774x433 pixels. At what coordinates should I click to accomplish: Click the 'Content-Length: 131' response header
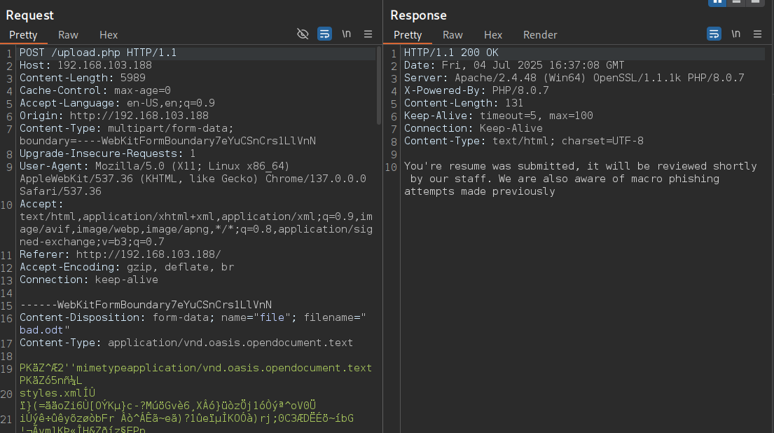[x=464, y=103]
